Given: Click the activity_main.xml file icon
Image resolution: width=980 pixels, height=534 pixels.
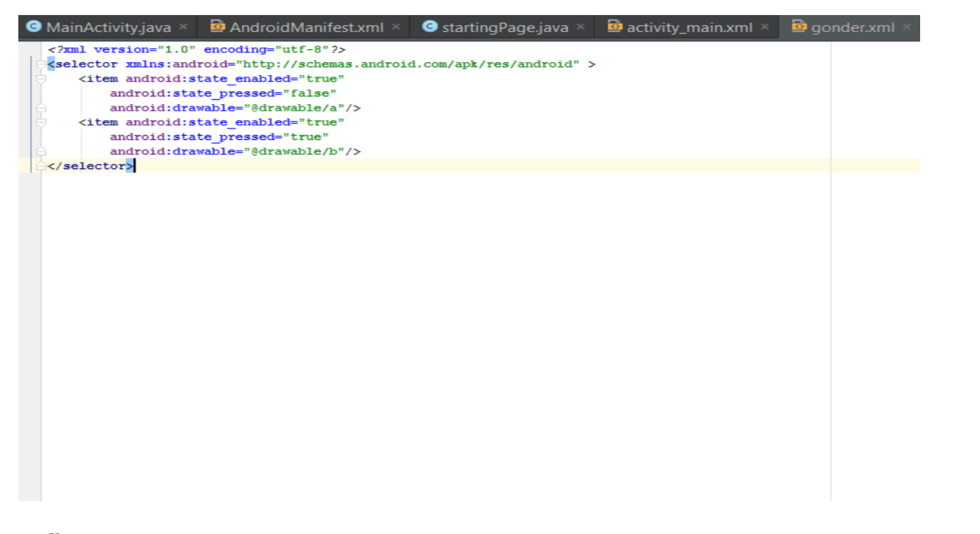Looking at the screenshot, I should 615,26.
